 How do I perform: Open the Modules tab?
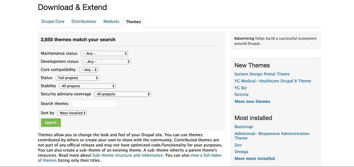(111, 22)
